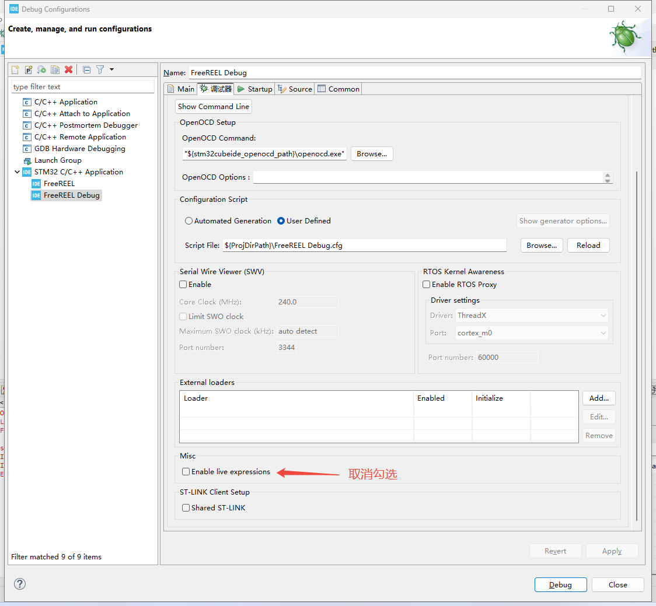Click the New prototype icon
Image resolution: width=656 pixels, height=606 pixels.
click(x=29, y=69)
